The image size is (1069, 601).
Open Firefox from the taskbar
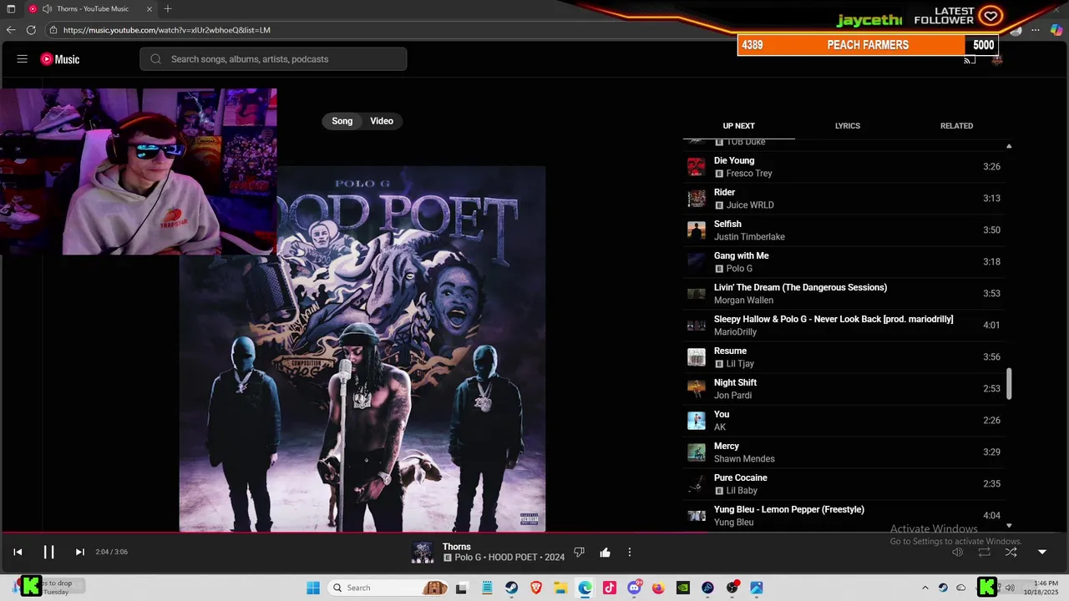(x=658, y=588)
